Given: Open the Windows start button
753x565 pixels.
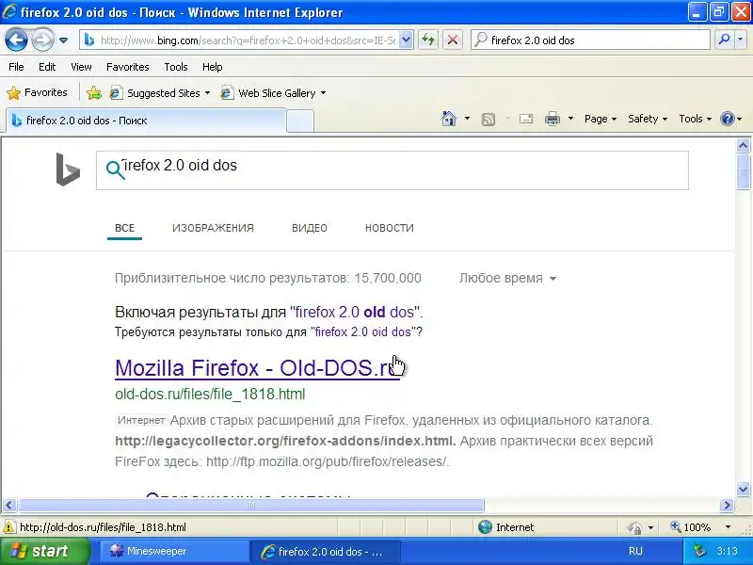Looking at the screenshot, I should 45,551.
